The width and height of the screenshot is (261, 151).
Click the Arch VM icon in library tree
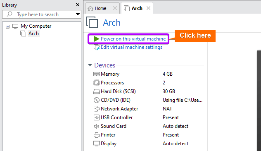[23, 34]
